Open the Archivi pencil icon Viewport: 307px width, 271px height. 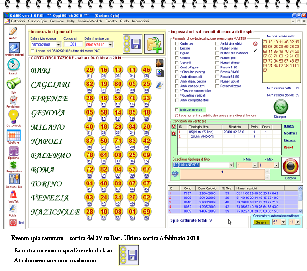click(x=13, y=31)
